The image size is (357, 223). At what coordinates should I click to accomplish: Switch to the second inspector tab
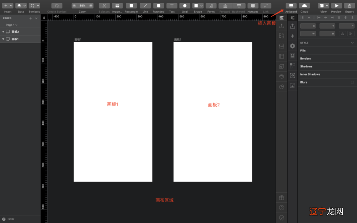(292, 17)
